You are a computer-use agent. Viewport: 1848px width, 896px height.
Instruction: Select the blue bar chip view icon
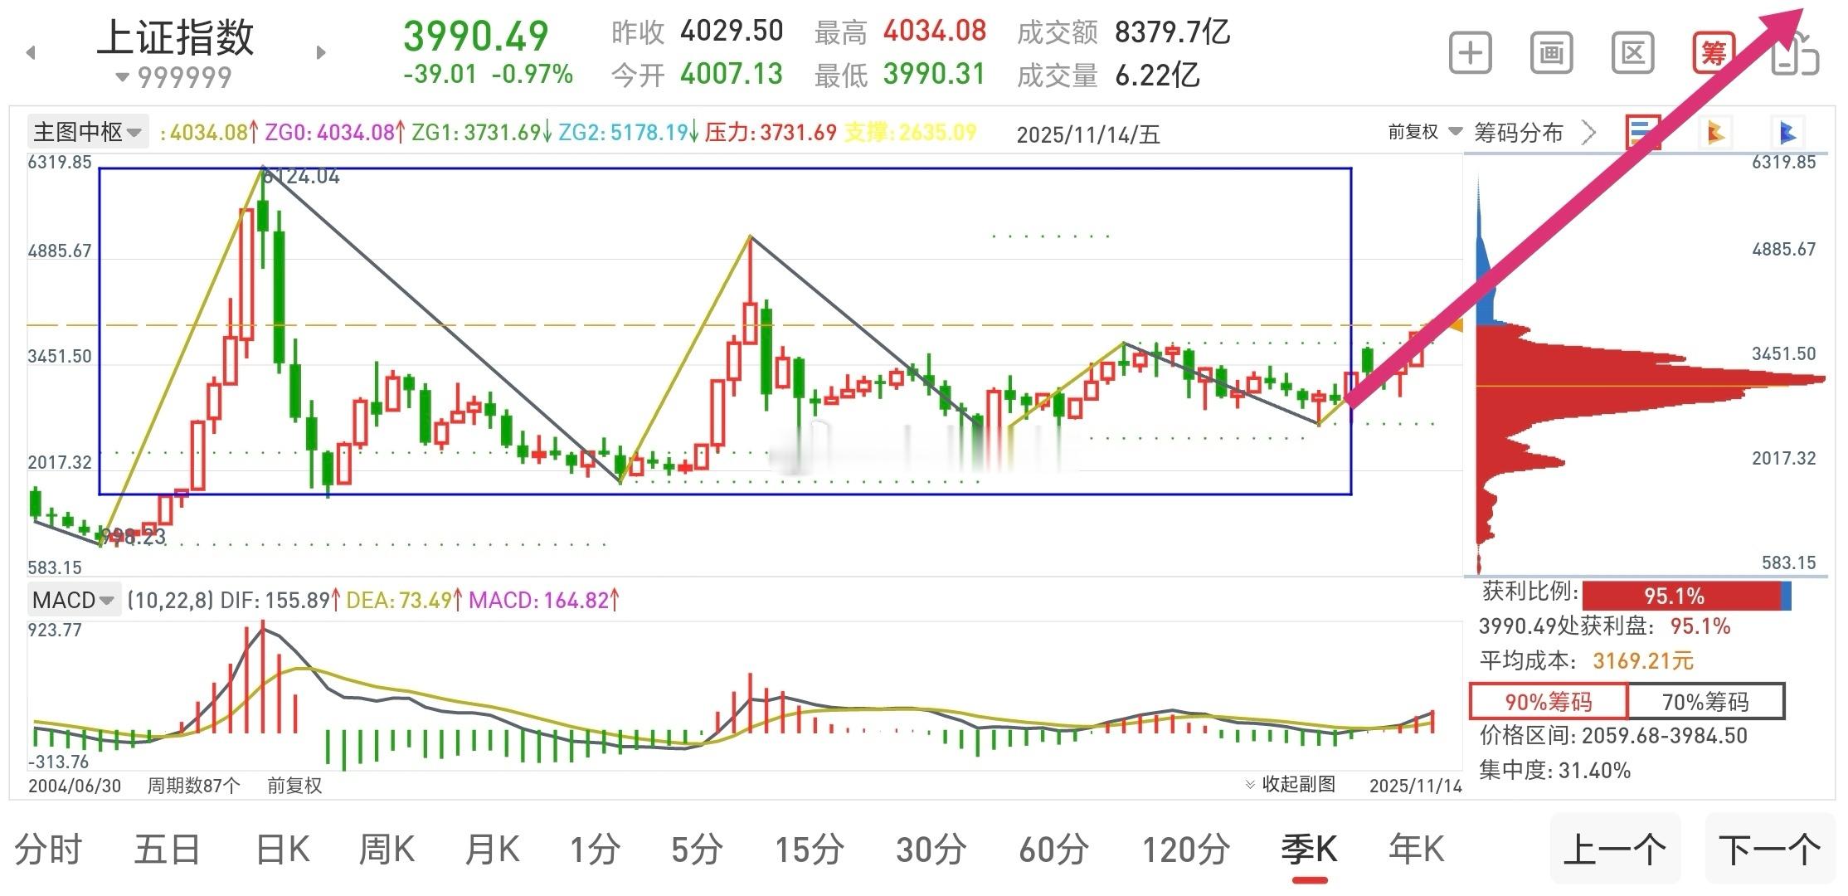(1642, 132)
